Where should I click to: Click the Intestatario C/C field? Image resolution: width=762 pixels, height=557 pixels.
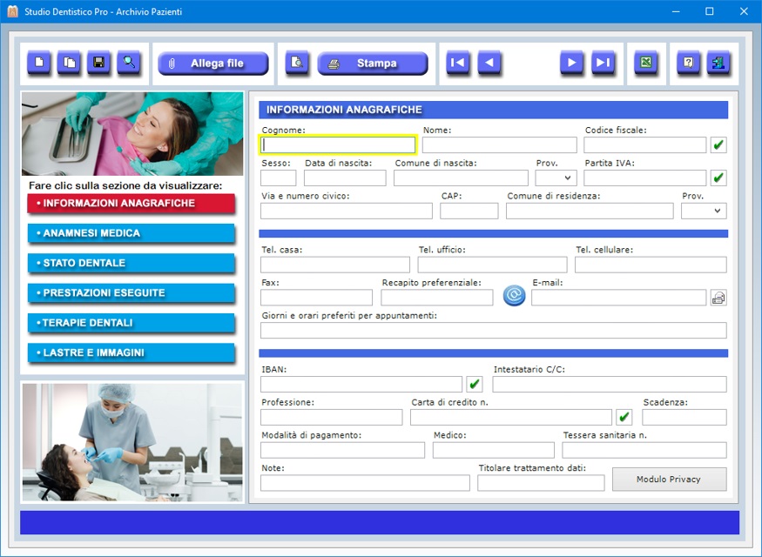(x=610, y=384)
